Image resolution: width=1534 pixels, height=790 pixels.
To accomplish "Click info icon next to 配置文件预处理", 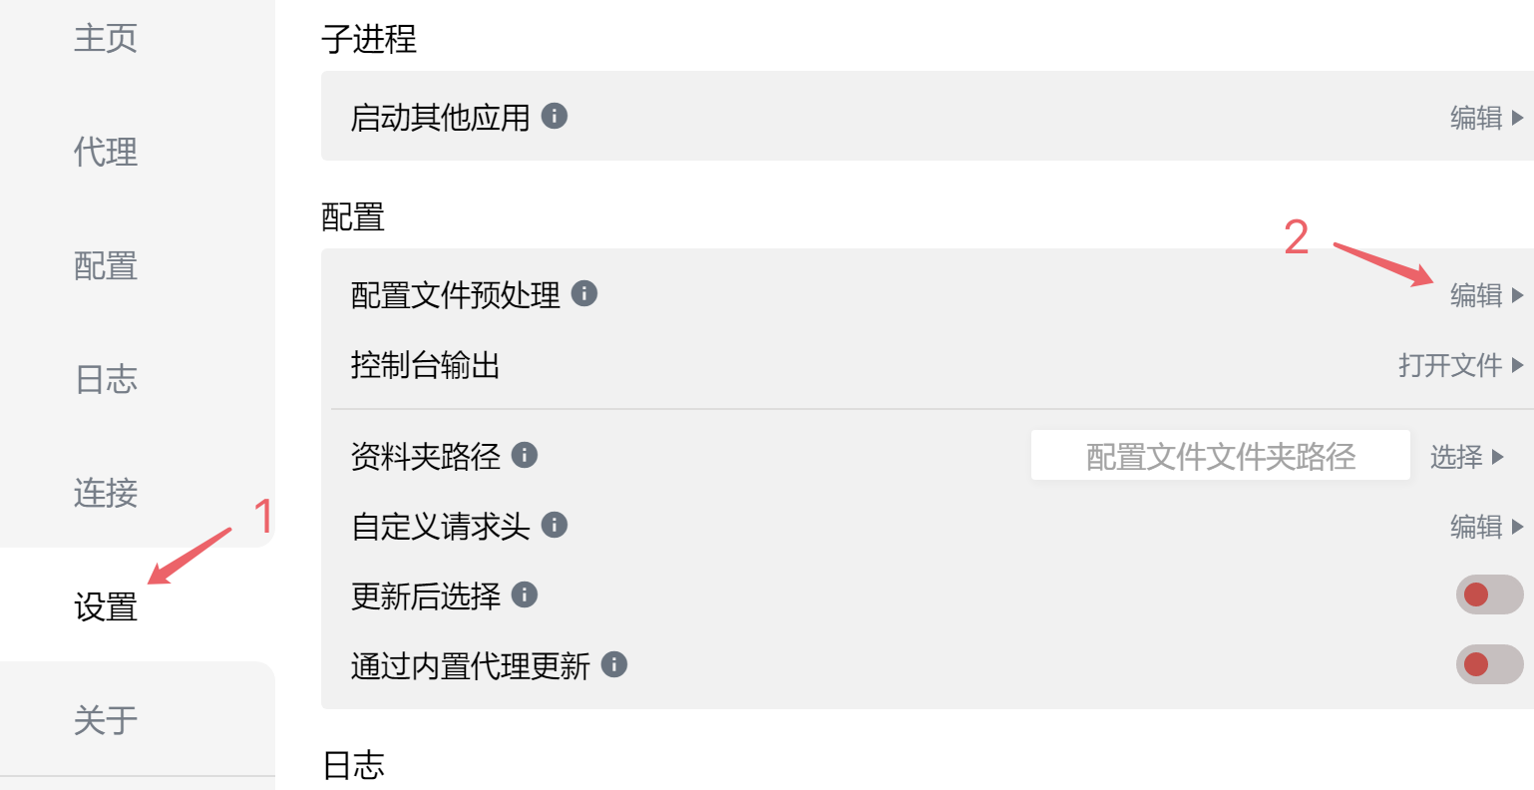I will click(x=584, y=293).
